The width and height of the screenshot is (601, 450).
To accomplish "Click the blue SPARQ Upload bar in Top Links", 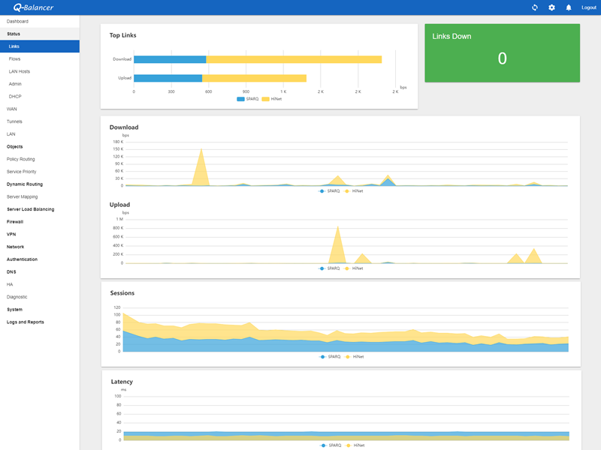I will tap(168, 78).
